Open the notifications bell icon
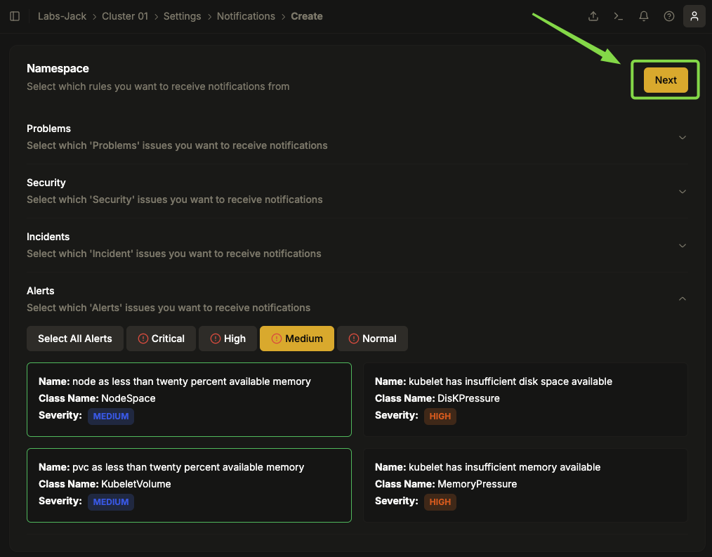The height and width of the screenshot is (557, 712). pyautogui.click(x=643, y=16)
